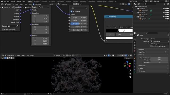
Task: Adjust the Roughness slider value
Action: point(79,24)
